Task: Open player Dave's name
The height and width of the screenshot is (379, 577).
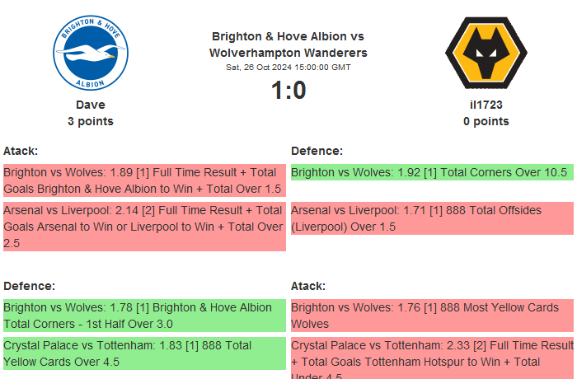Action: tap(91, 105)
